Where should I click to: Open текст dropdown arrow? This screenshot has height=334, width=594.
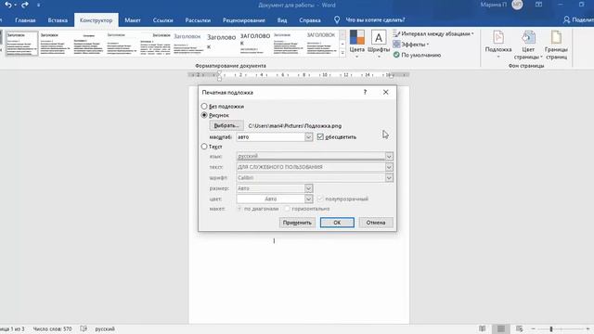[389, 167]
